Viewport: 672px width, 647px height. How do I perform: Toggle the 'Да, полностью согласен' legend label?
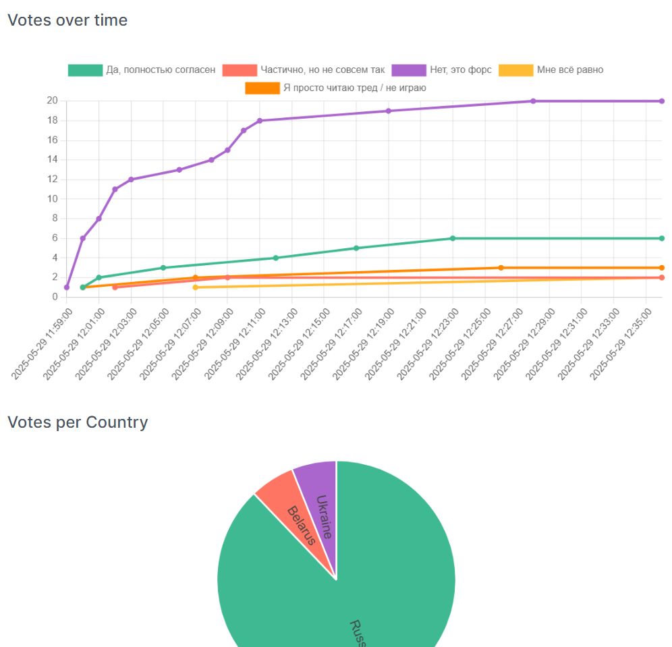161,69
